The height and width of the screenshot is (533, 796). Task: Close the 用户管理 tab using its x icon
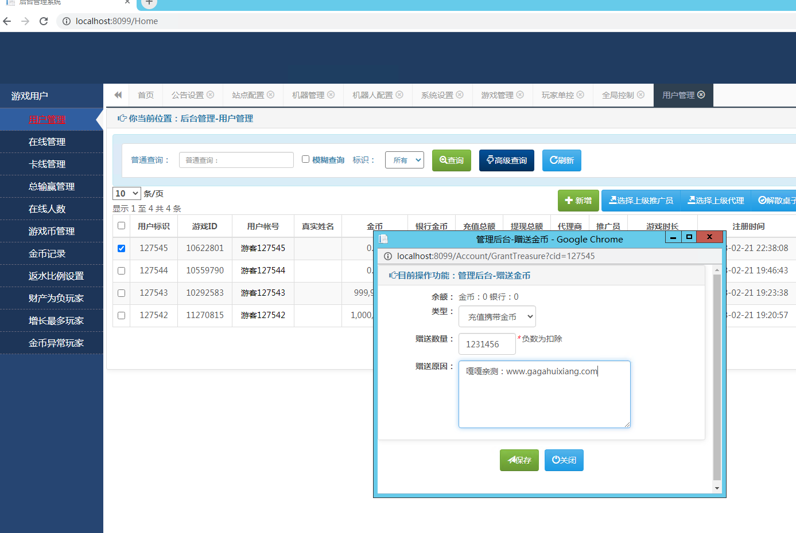701,95
